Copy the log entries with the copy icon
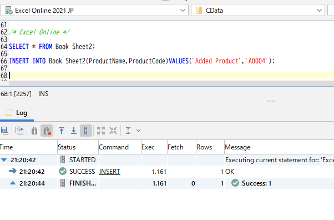The height and width of the screenshot is (220, 334). (x=19, y=131)
